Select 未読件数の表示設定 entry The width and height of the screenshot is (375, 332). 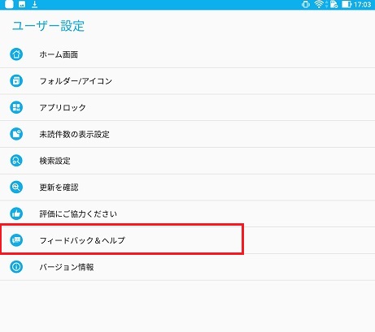click(x=187, y=134)
